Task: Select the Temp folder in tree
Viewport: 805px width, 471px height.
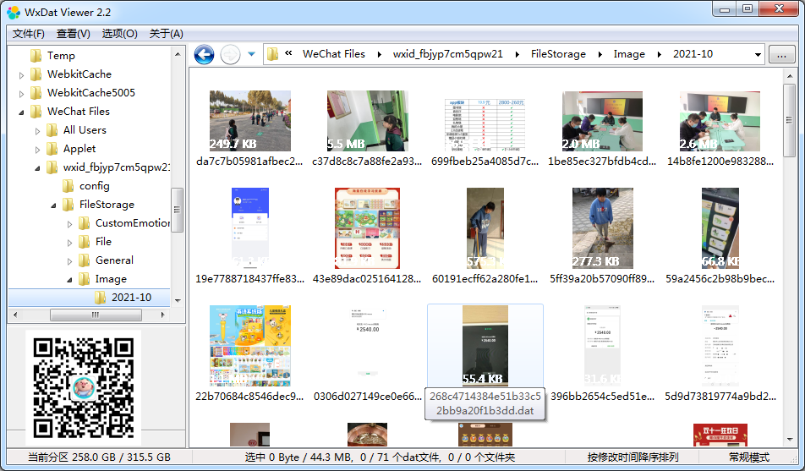Action: [61, 56]
